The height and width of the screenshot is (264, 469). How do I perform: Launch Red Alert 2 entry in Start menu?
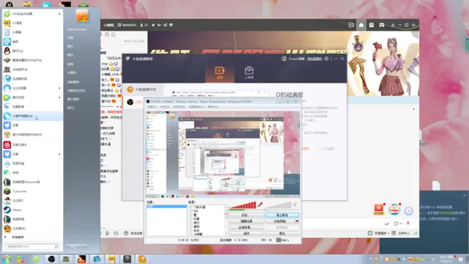(32, 228)
